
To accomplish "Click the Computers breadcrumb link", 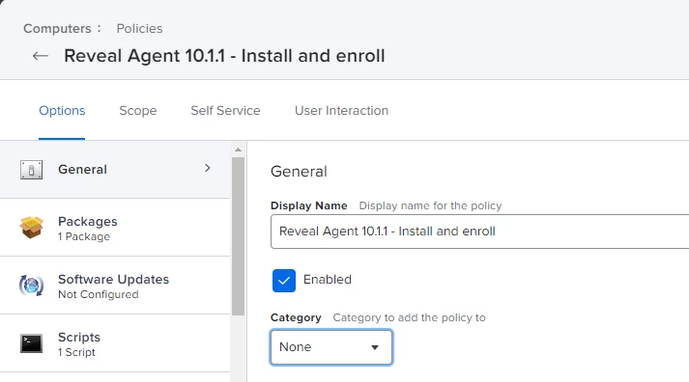I will (x=57, y=29).
